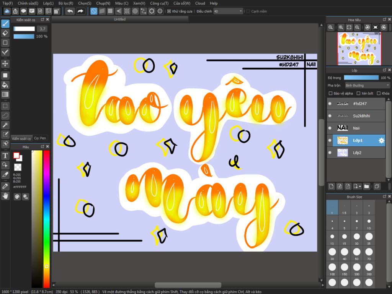Select the Move tool
The width and height of the screenshot is (392, 294).
point(5,63)
